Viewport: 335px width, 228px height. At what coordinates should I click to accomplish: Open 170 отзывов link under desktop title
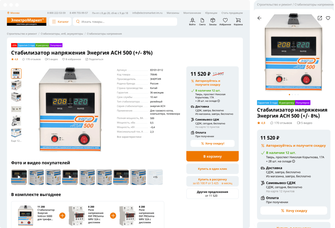pos(31,59)
